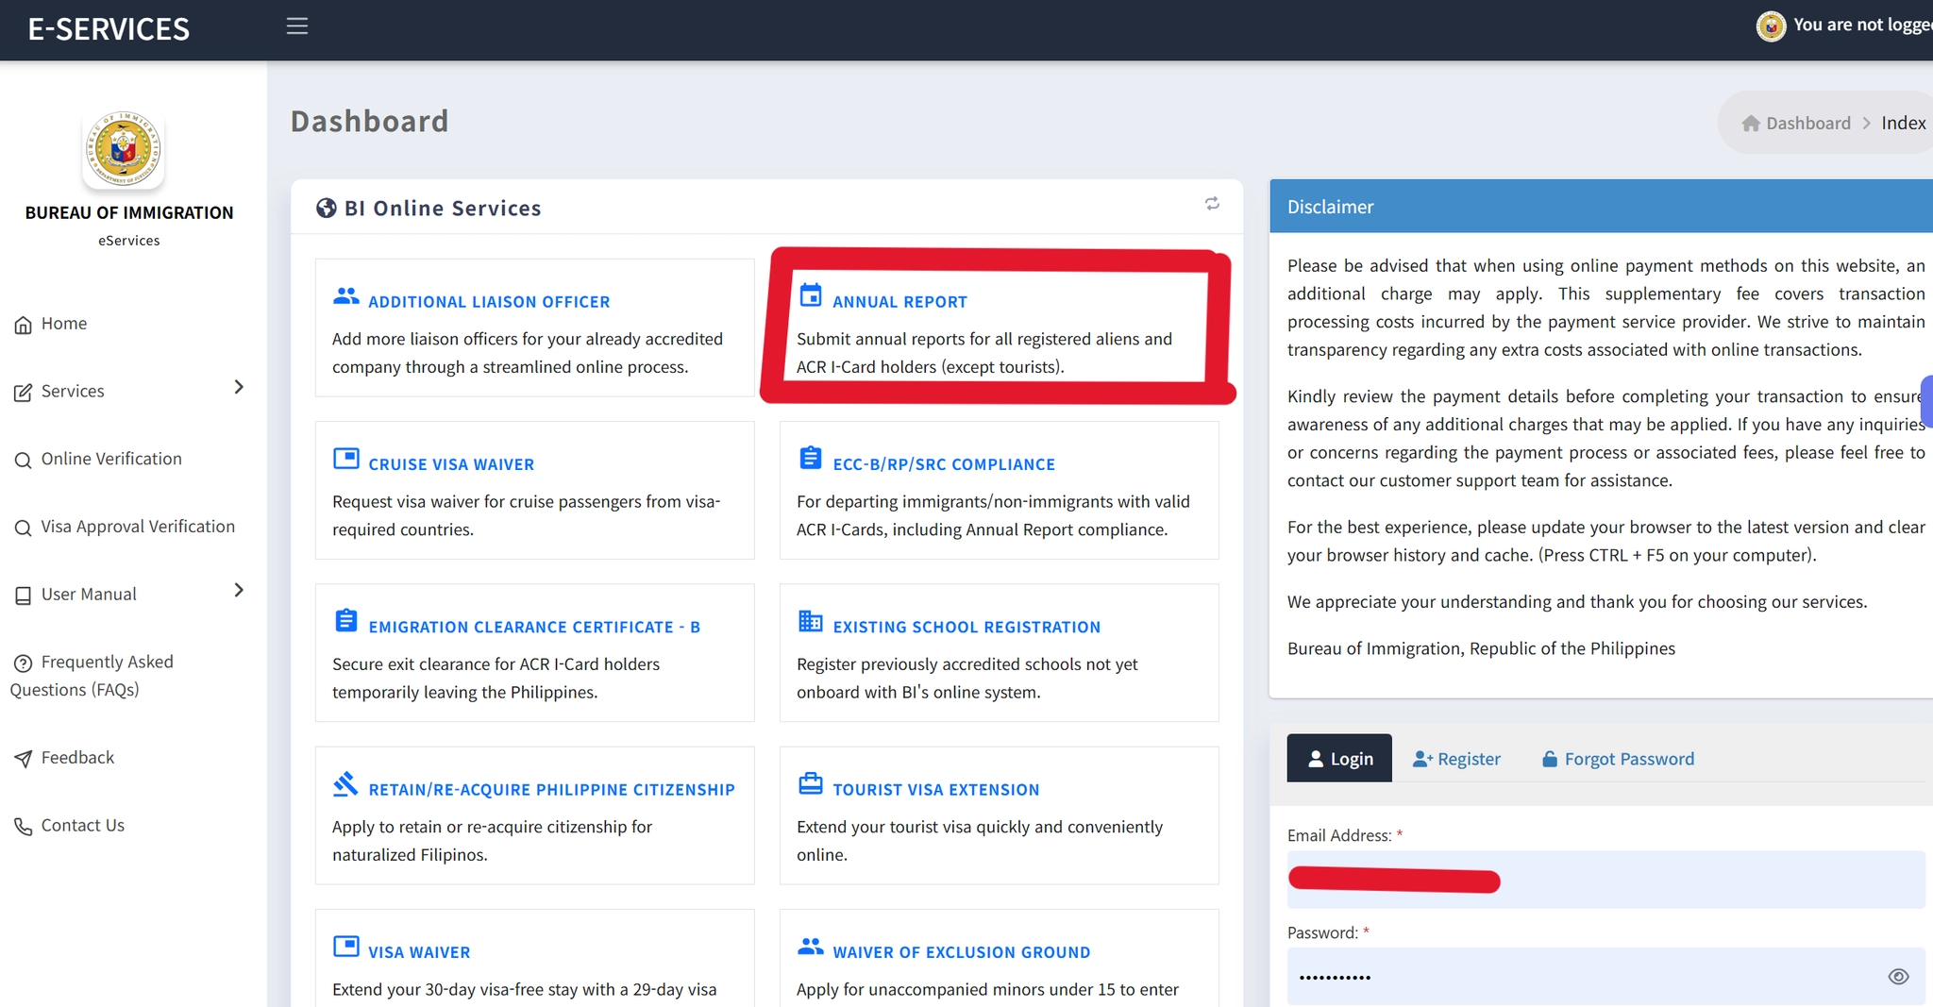Open Emigration Clearance Certificate - B service
This screenshot has width=1933, height=1007.
pyautogui.click(x=534, y=628)
